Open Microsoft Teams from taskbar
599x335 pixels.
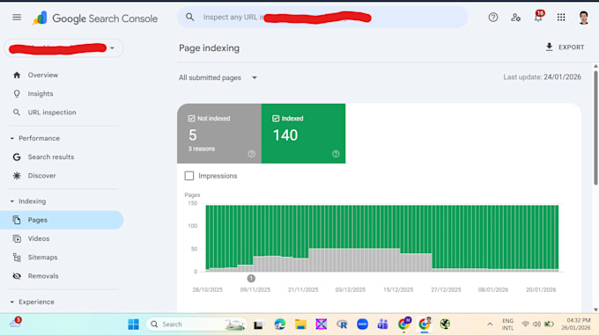[x=383, y=324]
